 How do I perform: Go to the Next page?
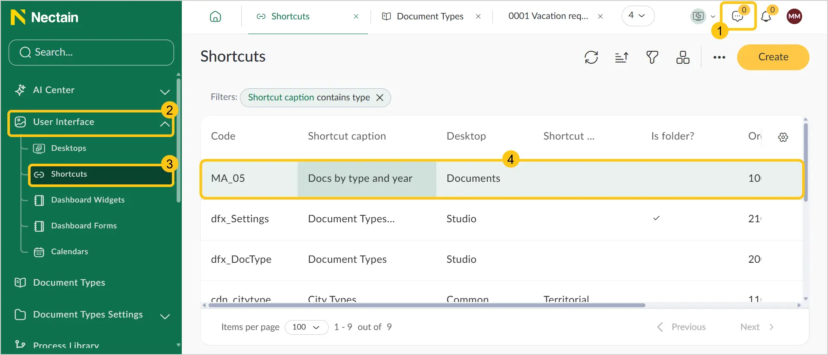757,327
